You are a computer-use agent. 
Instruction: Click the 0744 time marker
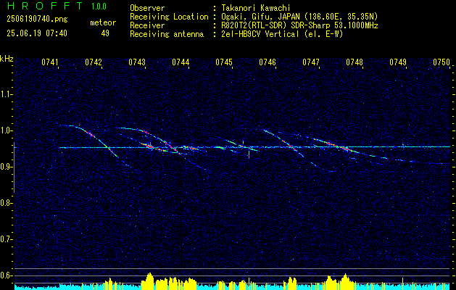pyautogui.click(x=181, y=62)
